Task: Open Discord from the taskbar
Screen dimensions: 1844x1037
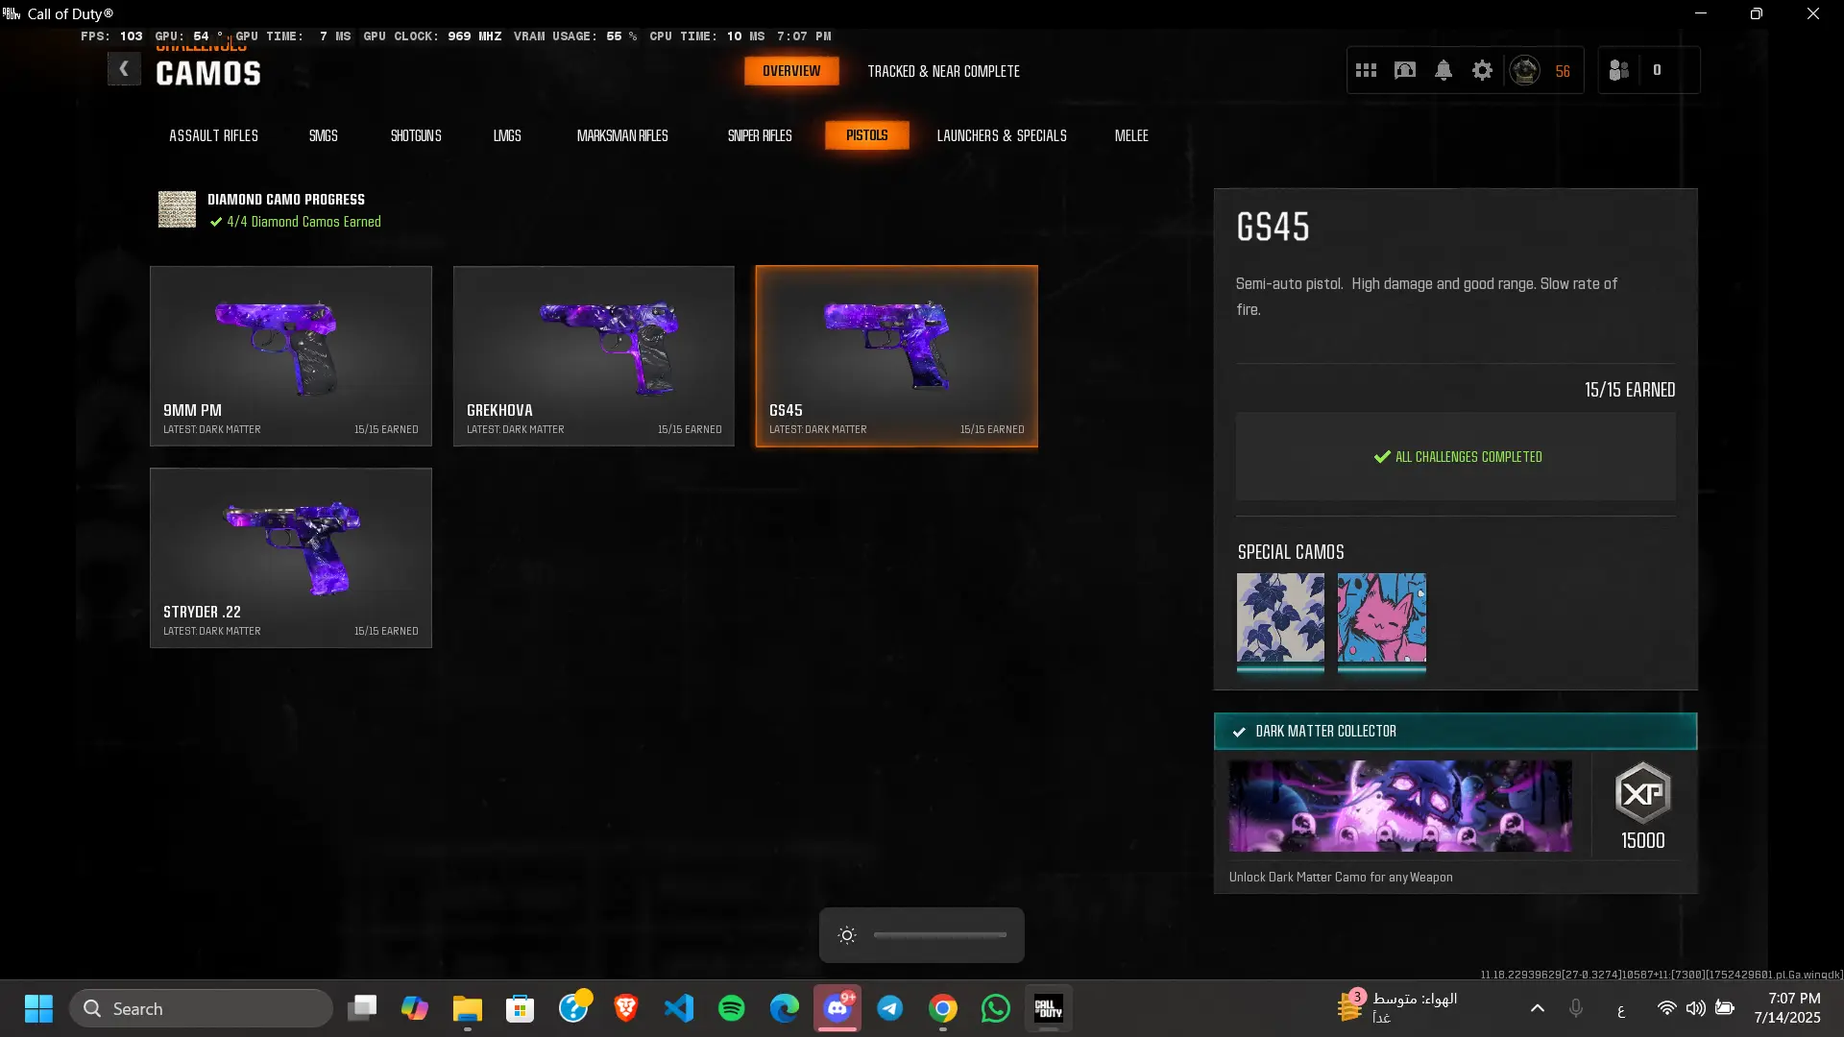Action: point(837,1008)
